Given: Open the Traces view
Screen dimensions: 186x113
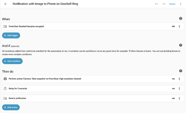Looking at the screenshot, I should click(x=172, y=4).
